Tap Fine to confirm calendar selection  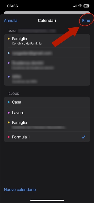coord(86,21)
